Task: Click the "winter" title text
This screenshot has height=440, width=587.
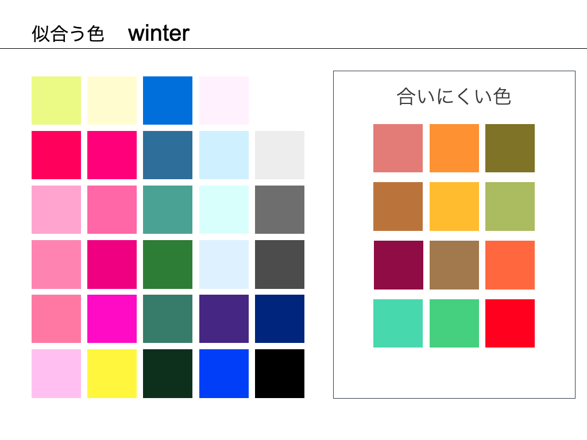Action: [x=159, y=33]
